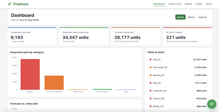Click the 2,280 units value
The width and height of the screenshot is (219, 112).
[201, 75]
